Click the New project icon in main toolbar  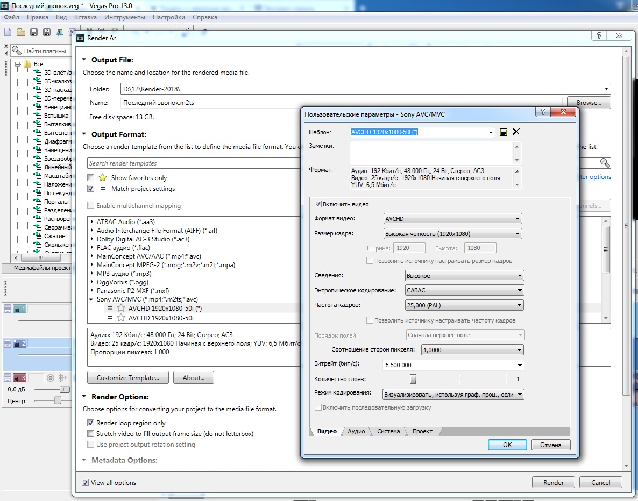point(8,32)
